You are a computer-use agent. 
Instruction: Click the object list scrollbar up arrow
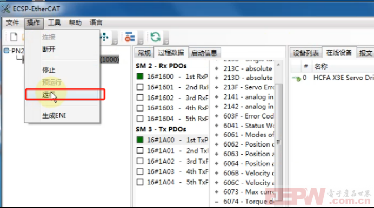[278, 65]
